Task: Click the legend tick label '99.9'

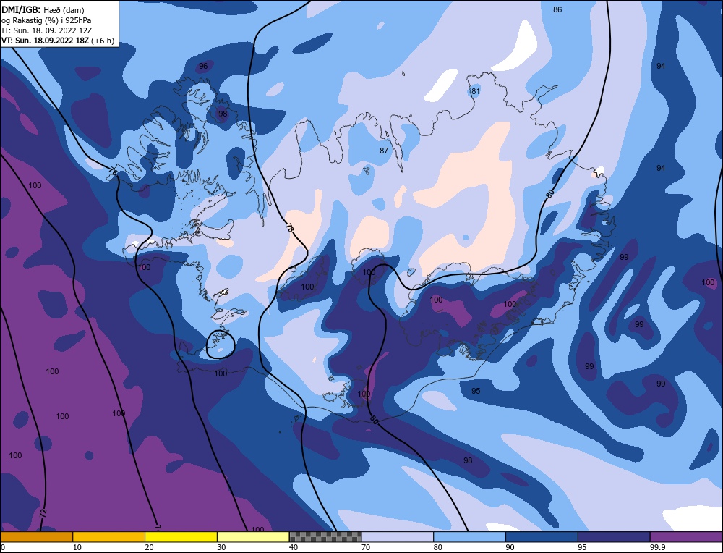Action: click(657, 547)
